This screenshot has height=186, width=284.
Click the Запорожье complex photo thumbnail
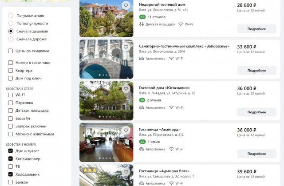pyautogui.click(x=106, y=59)
